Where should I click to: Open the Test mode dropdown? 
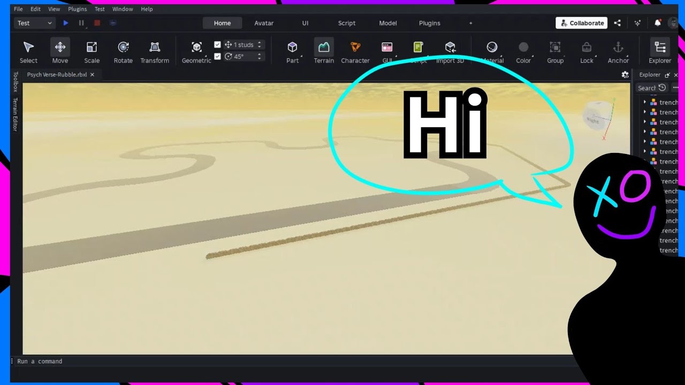tap(34, 23)
